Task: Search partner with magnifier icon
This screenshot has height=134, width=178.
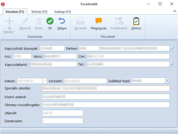Action: tap(173, 48)
